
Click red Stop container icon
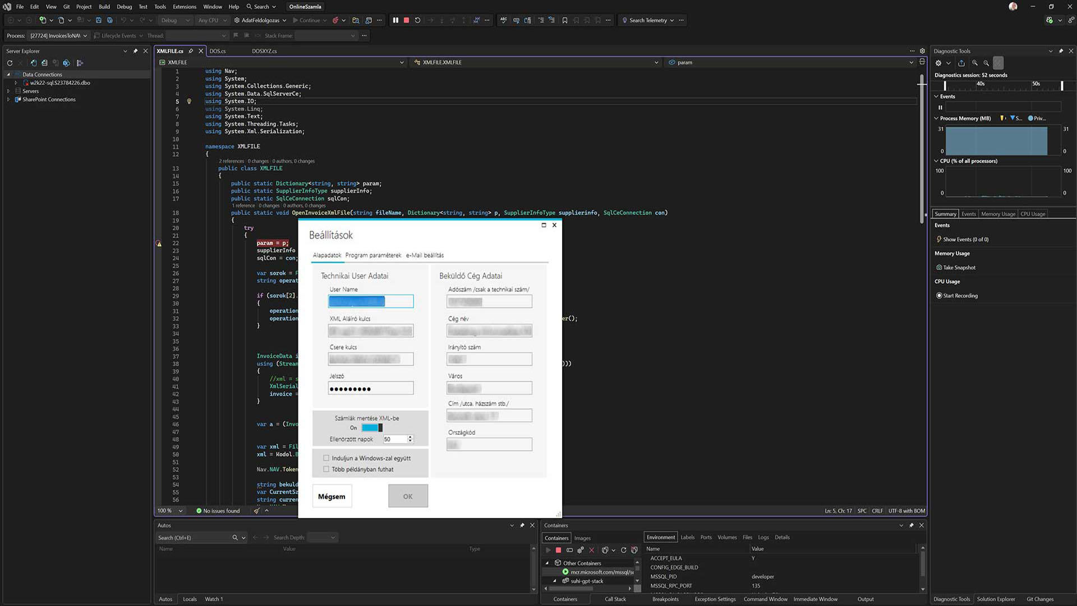(558, 550)
